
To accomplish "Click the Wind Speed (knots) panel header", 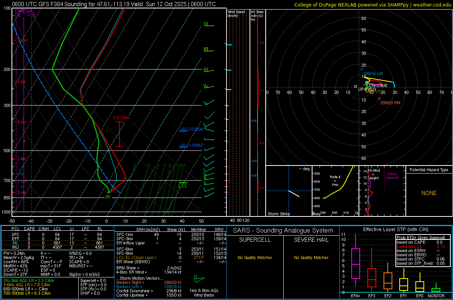I will click(x=236, y=13).
